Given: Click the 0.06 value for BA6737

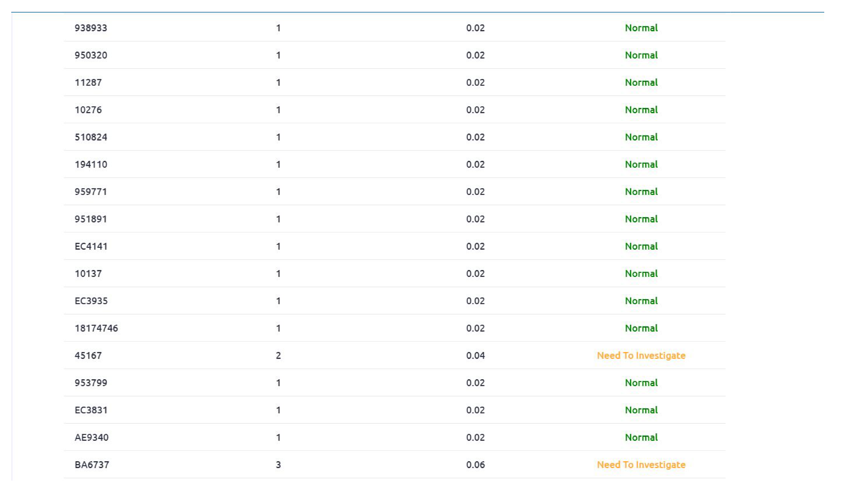Looking at the screenshot, I should click(x=475, y=464).
